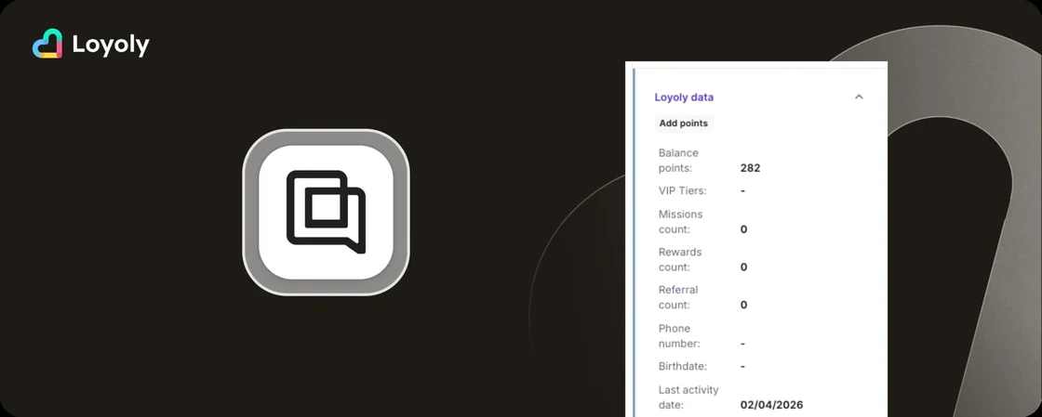Click the chat bubbles app icon
This screenshot has width=1042, height=417.
(326, 212)
